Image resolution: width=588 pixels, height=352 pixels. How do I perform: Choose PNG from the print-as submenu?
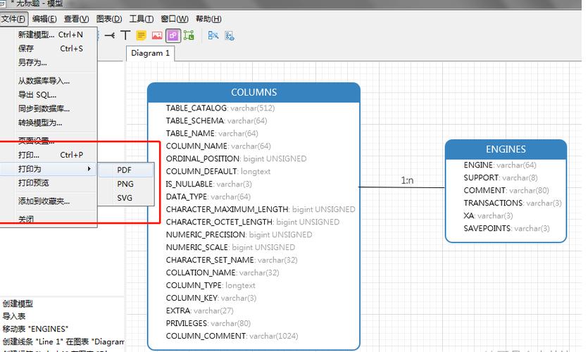(125, 184)
